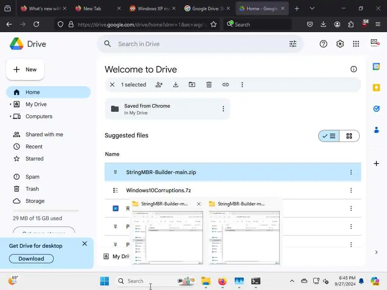Open more options for Saved from Chrome folder
The width and height of the screenshot is (387, 290).
(223, 109)
